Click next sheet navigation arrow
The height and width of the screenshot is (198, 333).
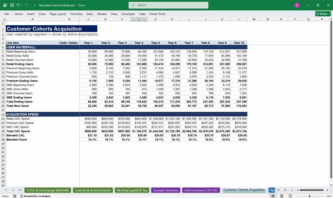[x=13, y=190]
